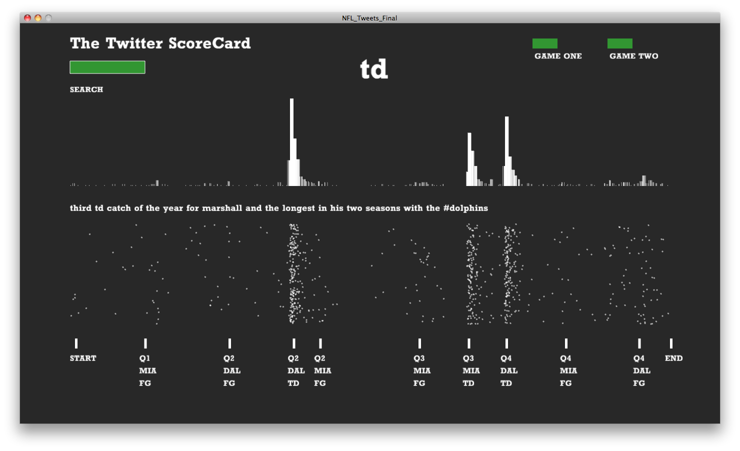Go to the Q4 DAL FG marker
The width and height of the screenshot is (740, 451).
point(639,343)
